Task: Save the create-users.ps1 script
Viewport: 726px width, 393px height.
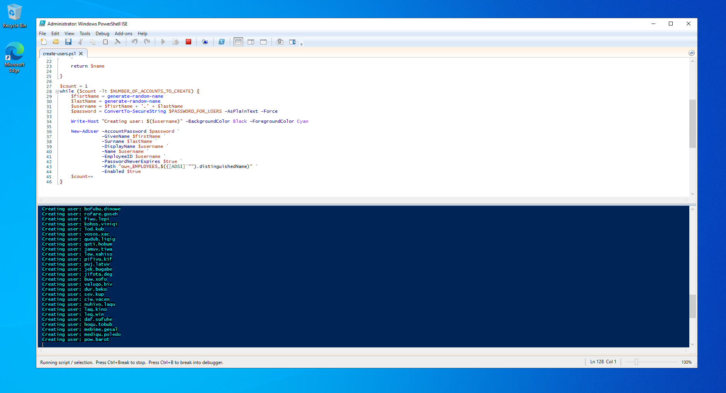Action: coord(68,42)
